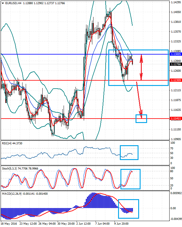This screenshot has width=182, height=227.
Task: Select the blue horizontal resistance line
Action: point(59,54)
